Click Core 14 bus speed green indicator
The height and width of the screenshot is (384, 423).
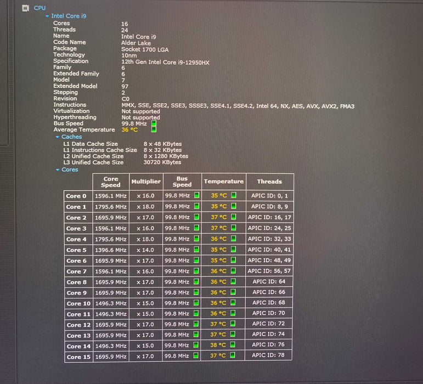(x=196, y=345)
